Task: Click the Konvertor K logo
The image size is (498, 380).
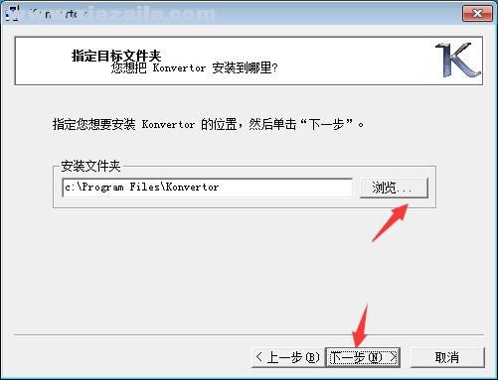Action: pos(458,60)
